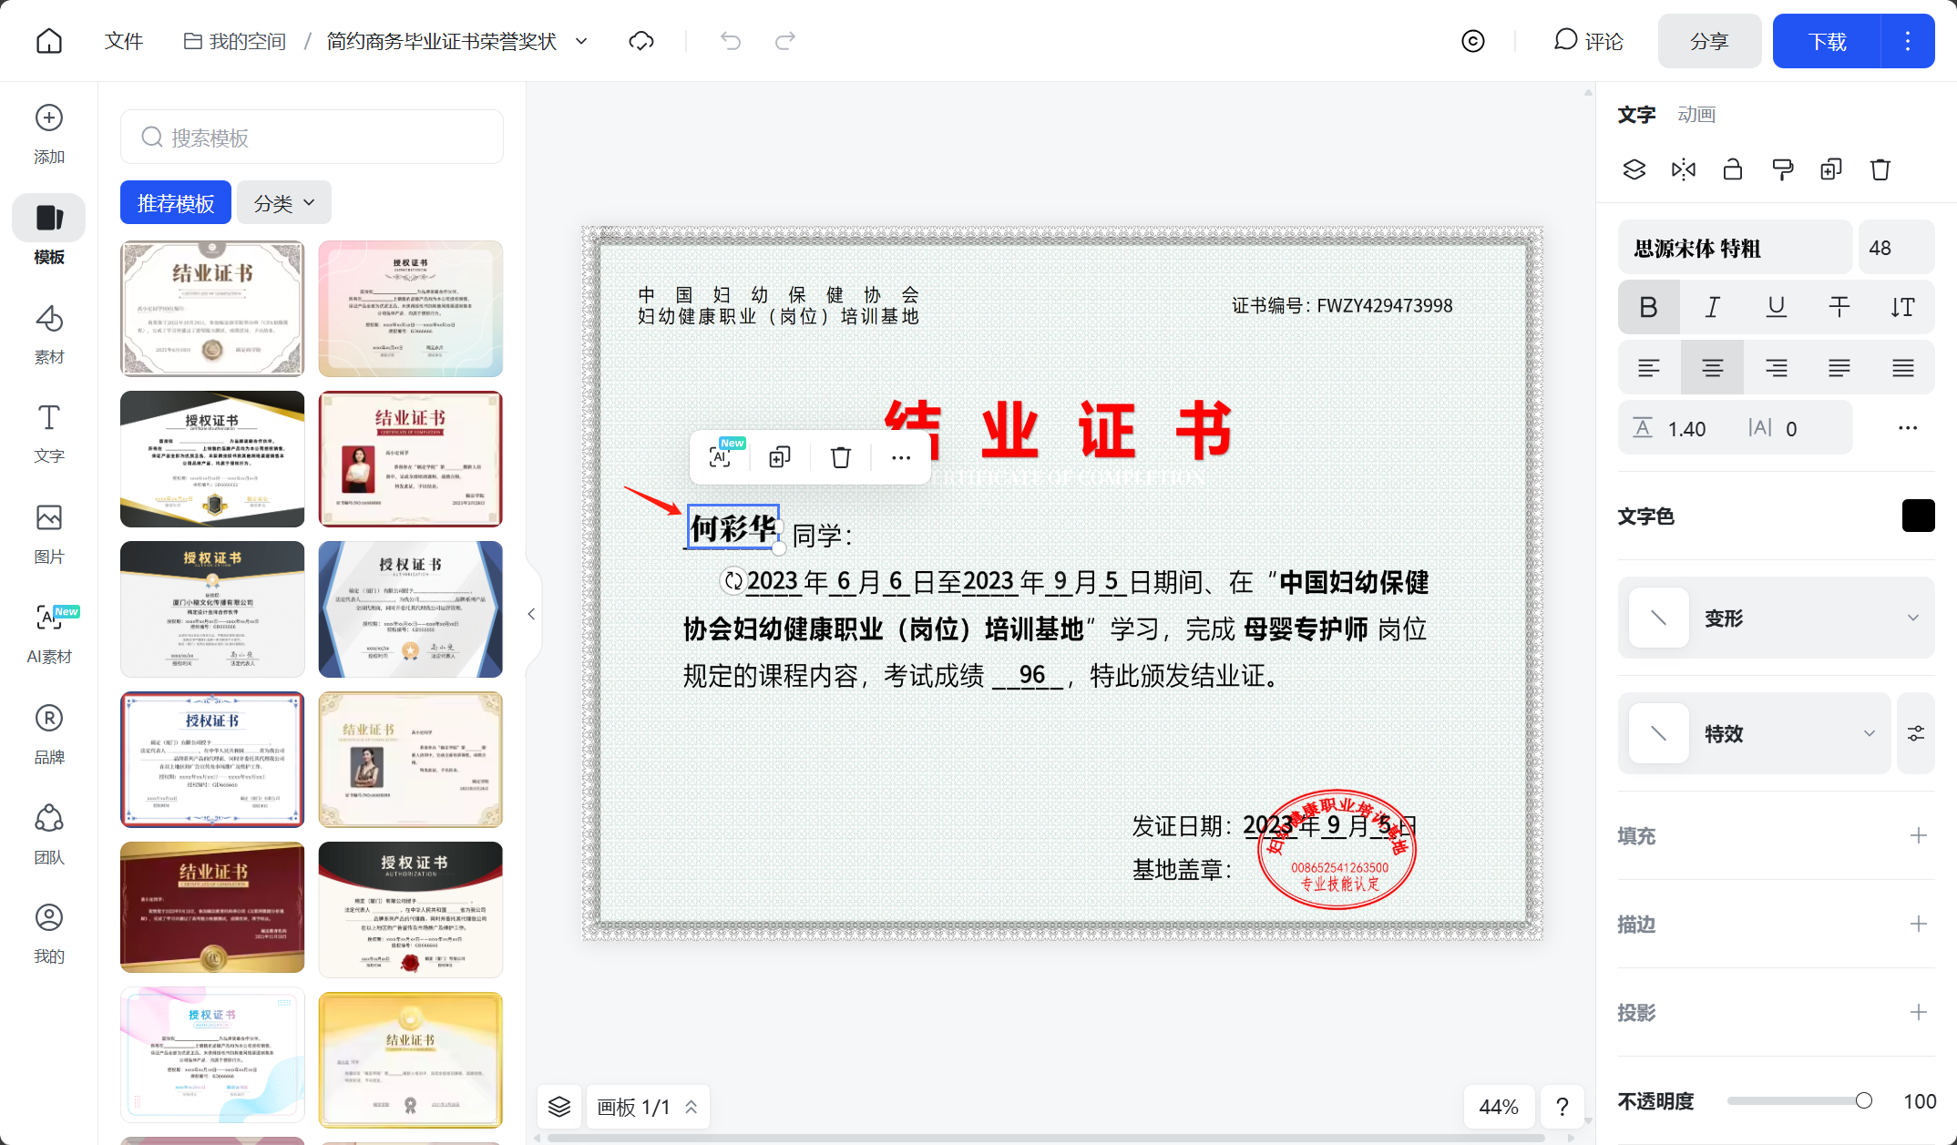The width and height of the screenshot is (1957, 1145).
Task: Open effect settings sliders icon
Action: coord(1916,733)
